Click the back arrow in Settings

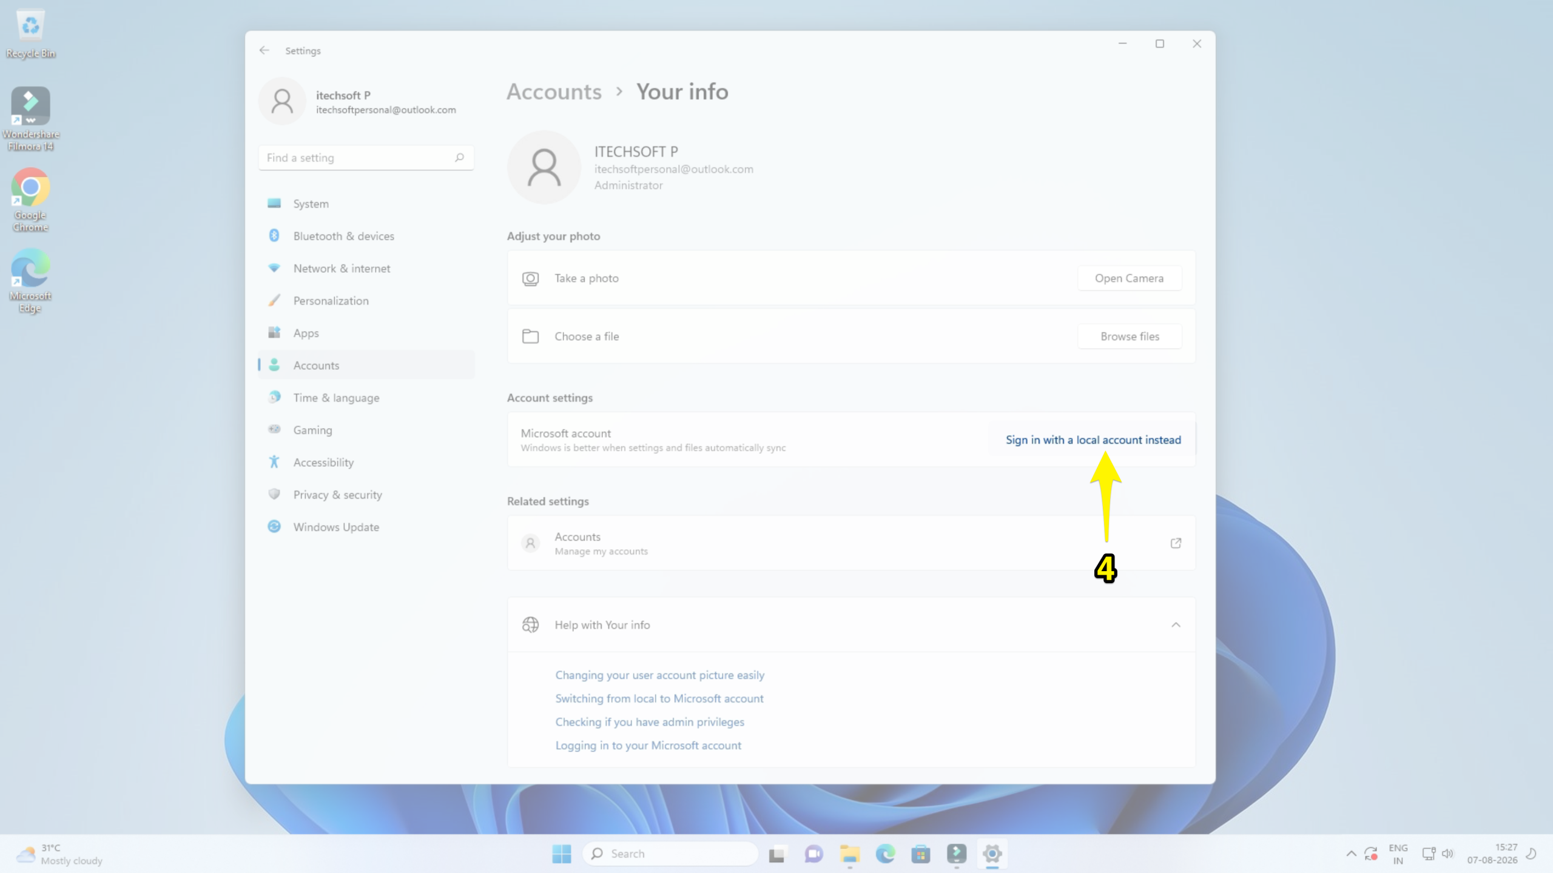(264, 50)
